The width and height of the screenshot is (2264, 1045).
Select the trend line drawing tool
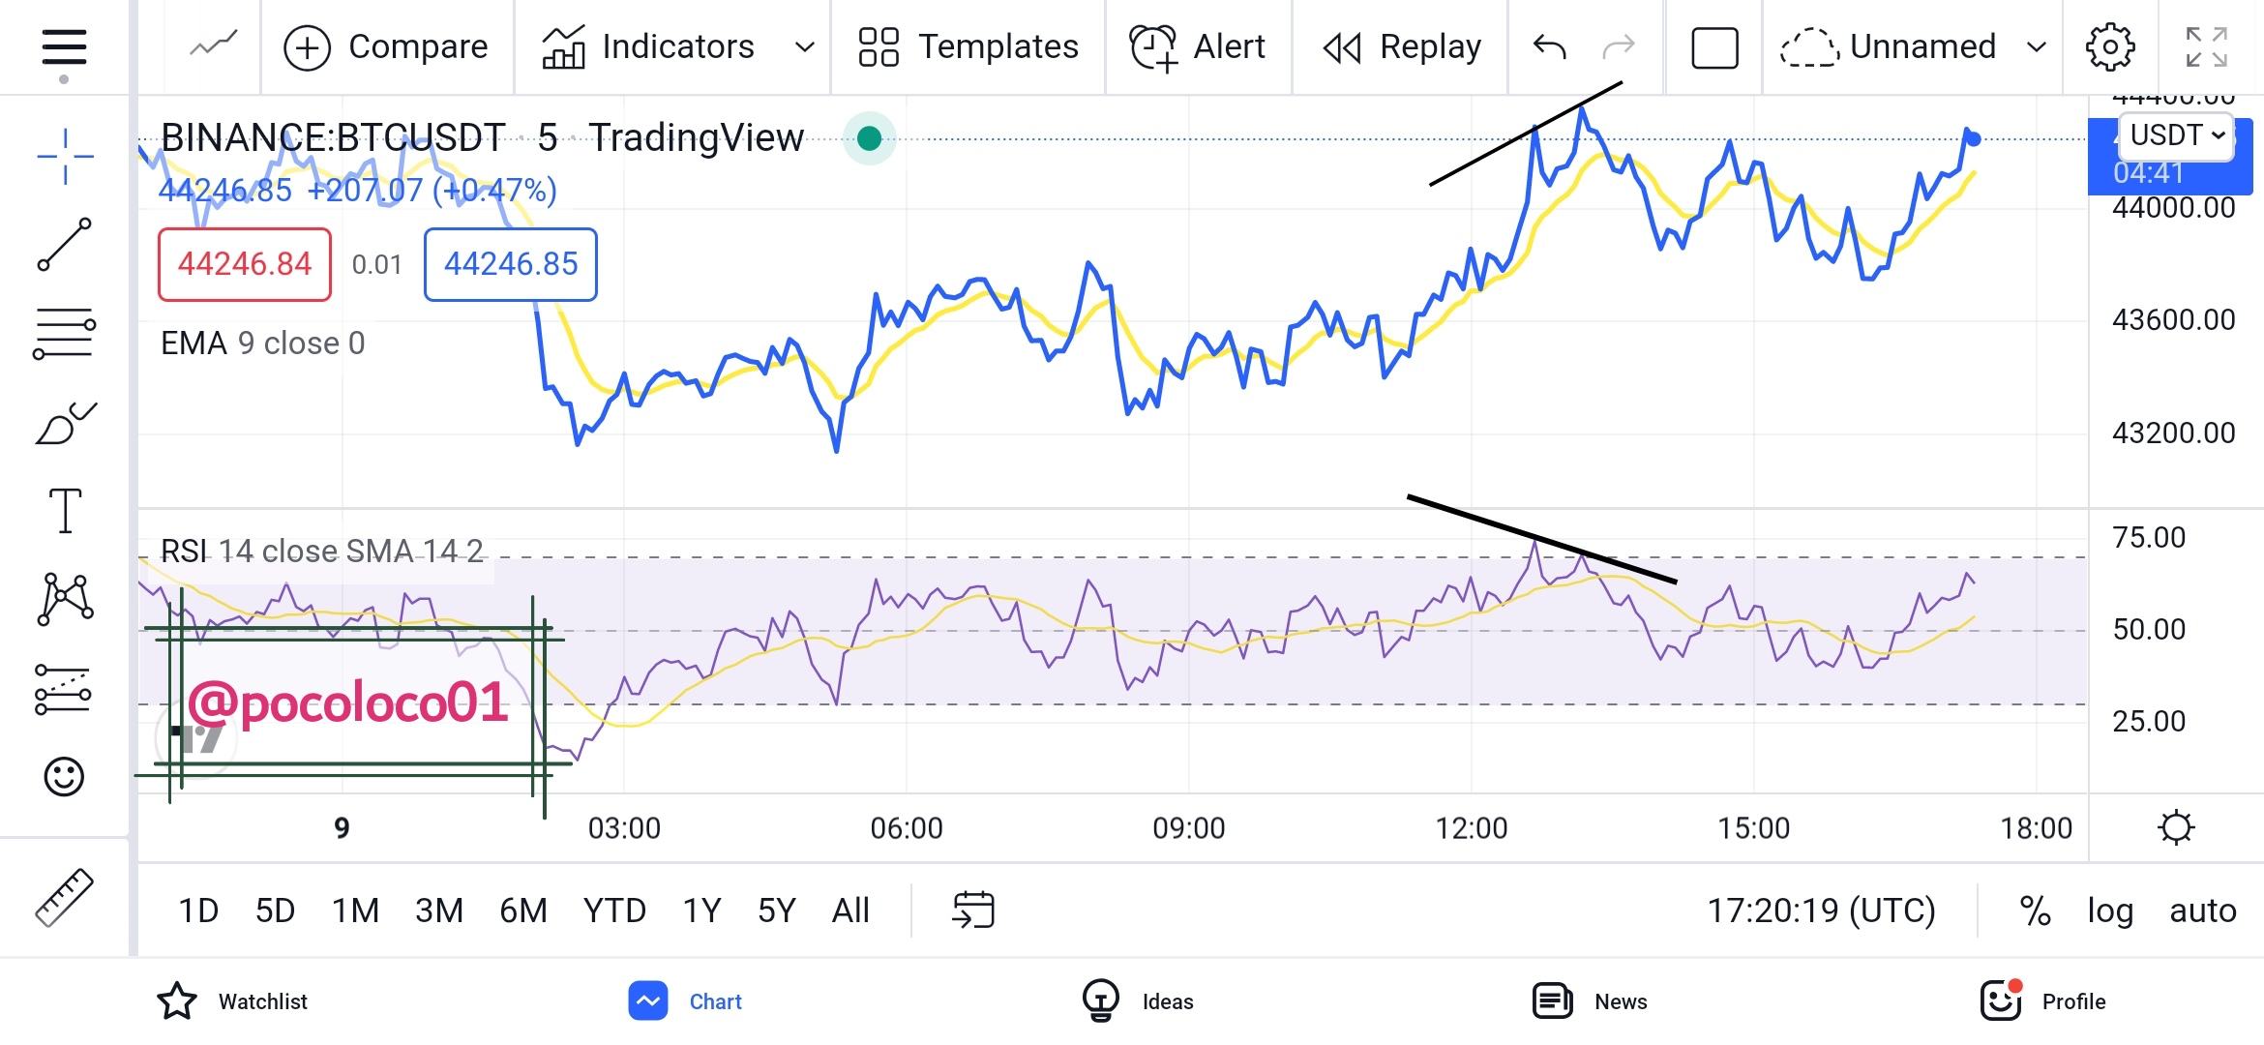point(65,244)
